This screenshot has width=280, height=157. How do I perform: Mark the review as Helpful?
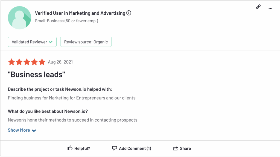(79, 148)
